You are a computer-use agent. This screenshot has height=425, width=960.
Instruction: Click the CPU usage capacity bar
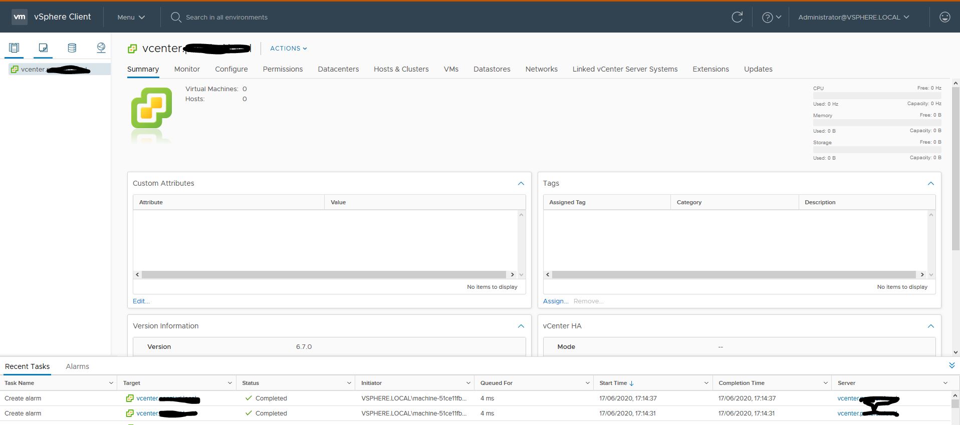point(877,96)
